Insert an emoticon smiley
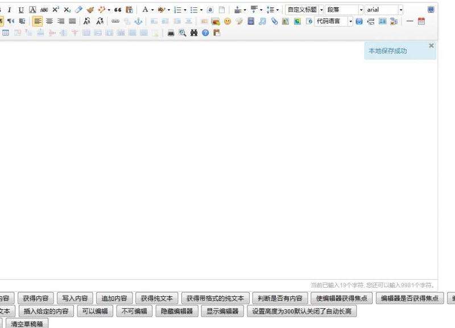Image resolution: width=455 pixels, height=328 pixels. click(x=227, y=21)
